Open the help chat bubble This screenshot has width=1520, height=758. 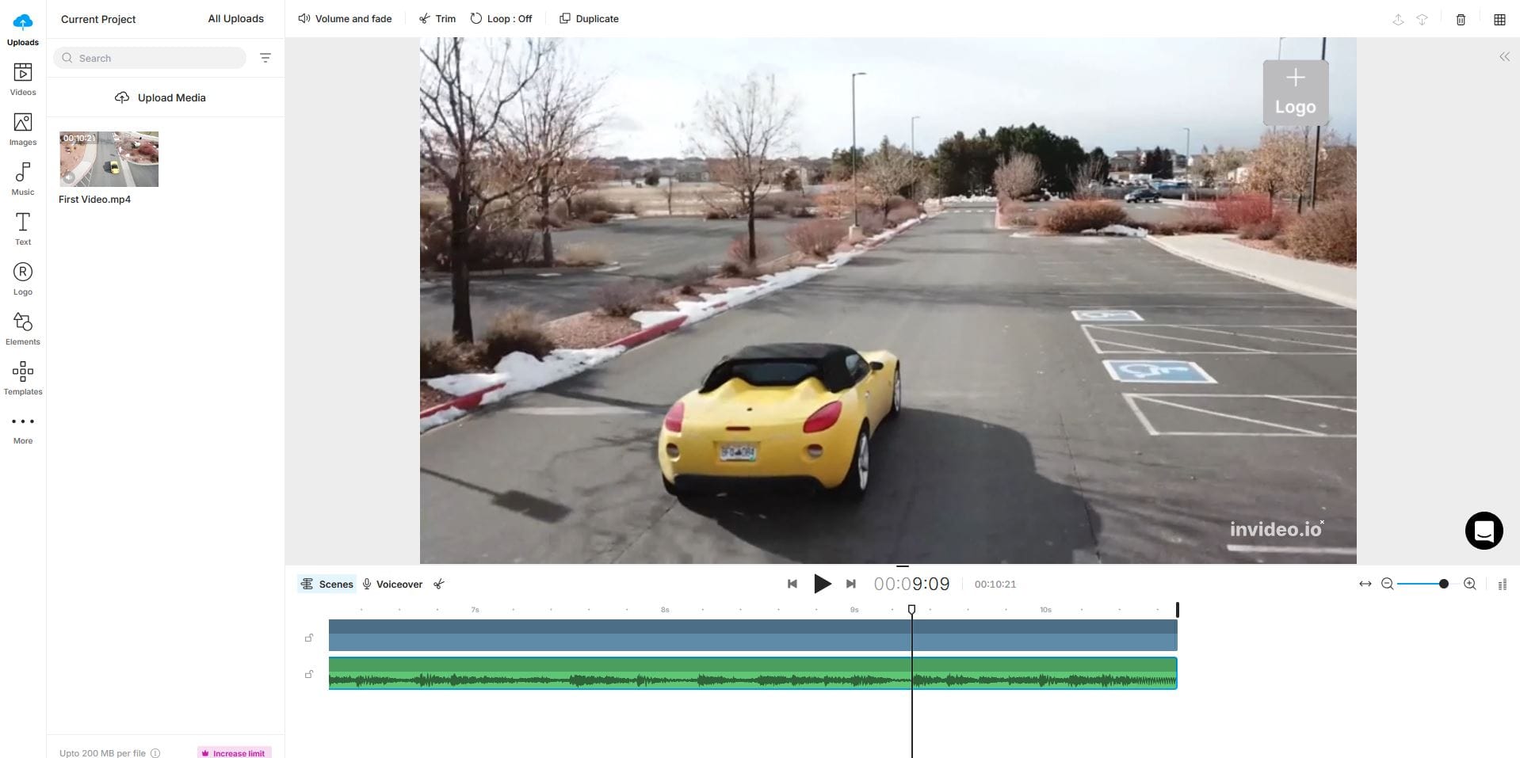1484,531
